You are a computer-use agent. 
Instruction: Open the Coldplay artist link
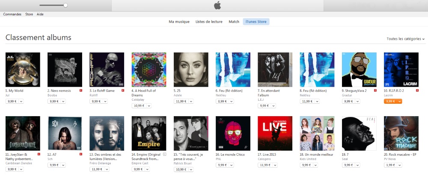tap(138, 99)
